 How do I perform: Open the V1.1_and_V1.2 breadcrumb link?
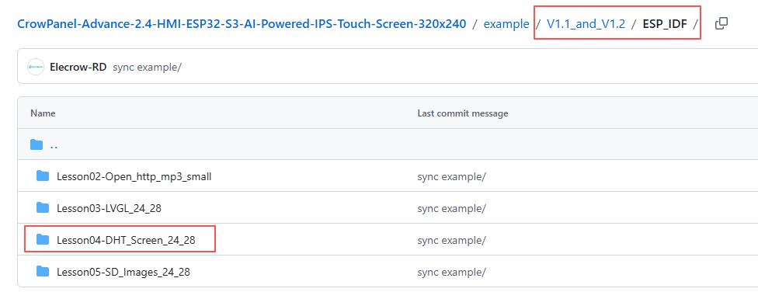point(586,23)
